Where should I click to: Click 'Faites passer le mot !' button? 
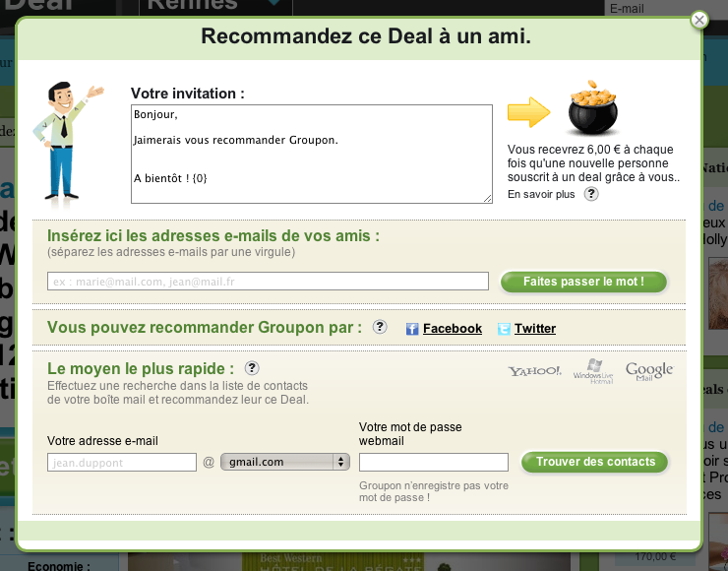583,282
